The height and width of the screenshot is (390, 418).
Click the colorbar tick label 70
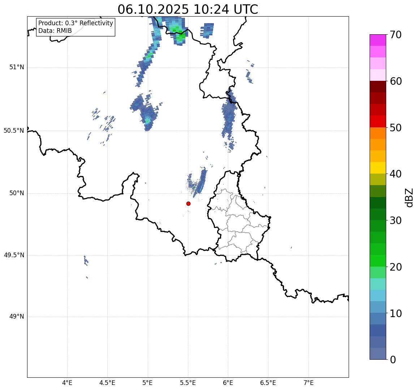point(396,35)
